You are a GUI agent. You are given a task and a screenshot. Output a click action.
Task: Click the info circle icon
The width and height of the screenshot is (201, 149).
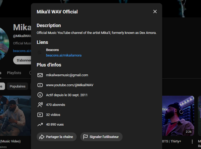(x=40, y=95)
